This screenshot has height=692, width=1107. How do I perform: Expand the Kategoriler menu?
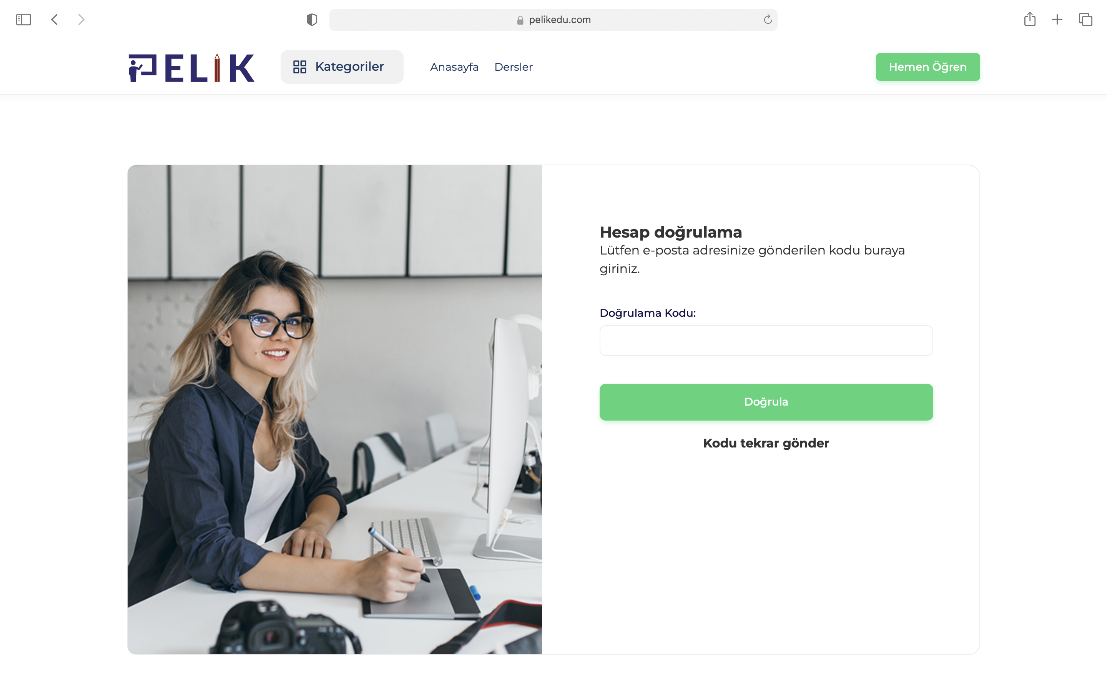[342, 67]
